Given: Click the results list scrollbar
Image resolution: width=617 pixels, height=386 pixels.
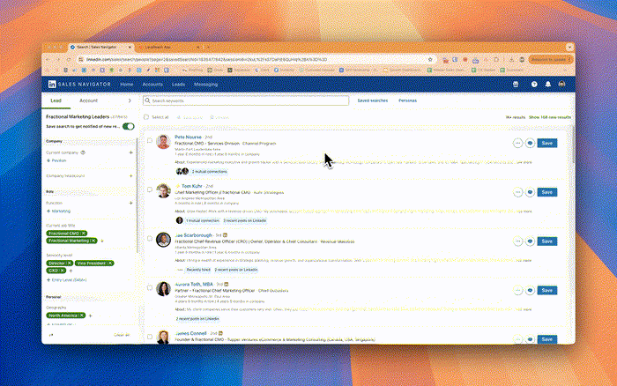Looking at the screenshot, I should pos(573,144).
